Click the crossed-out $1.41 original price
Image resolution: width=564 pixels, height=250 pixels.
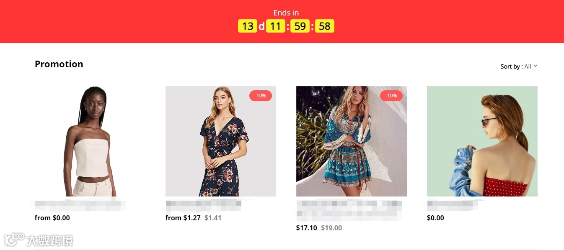[x=213, y=218]
